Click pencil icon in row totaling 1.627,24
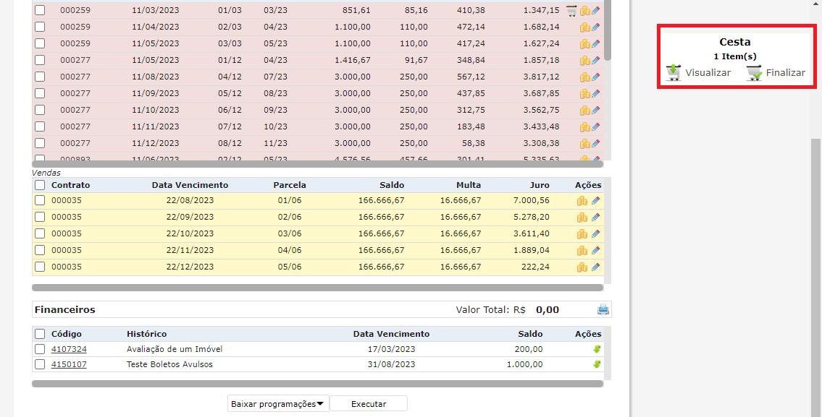Viewport: 822px width, 417px height. pos(595,44)
